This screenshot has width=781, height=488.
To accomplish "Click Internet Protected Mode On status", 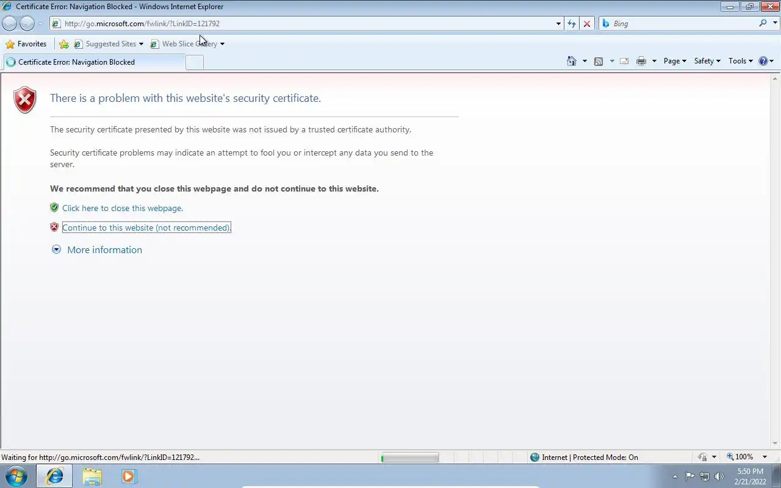I will (590, 457).
